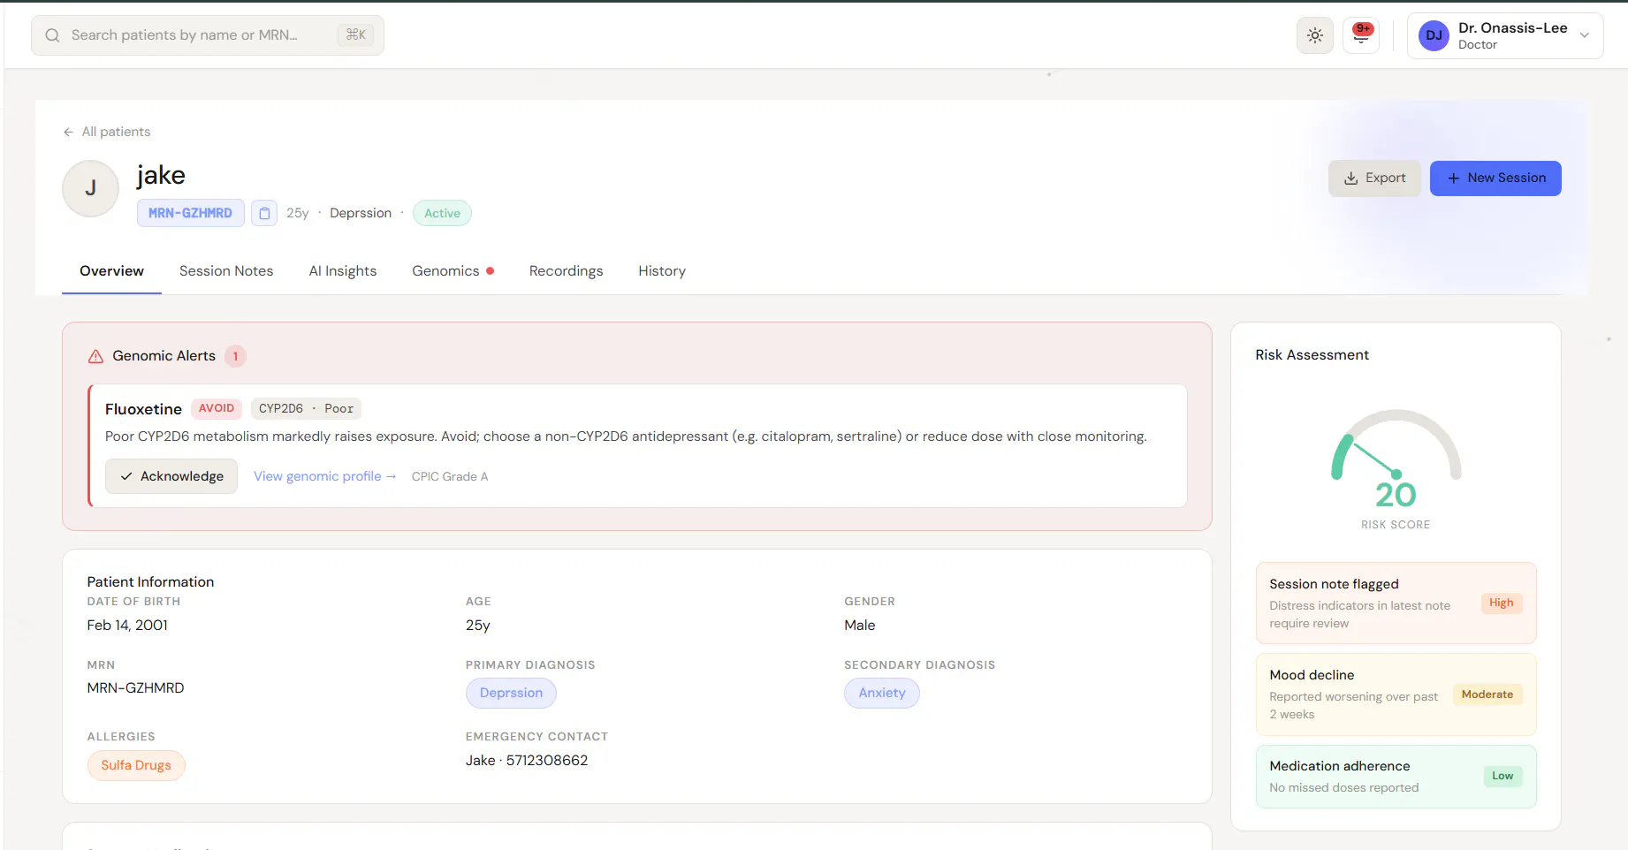Click the Deprssion primary diagnosis chip
The image size is (1628, 850).
511,693
